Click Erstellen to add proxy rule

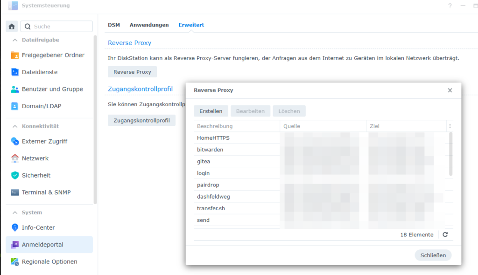211,111
